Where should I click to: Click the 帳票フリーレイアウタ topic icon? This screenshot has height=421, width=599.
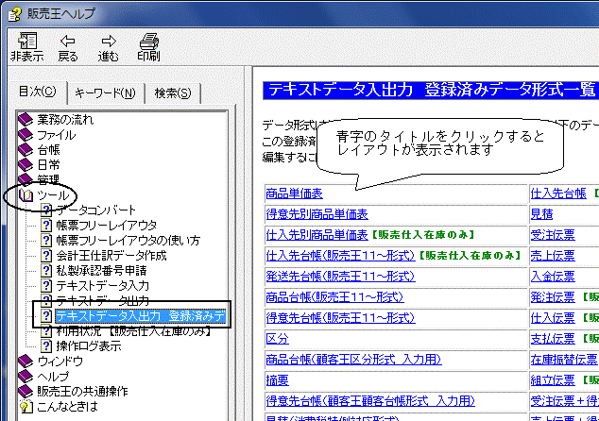tap(46, 226)
